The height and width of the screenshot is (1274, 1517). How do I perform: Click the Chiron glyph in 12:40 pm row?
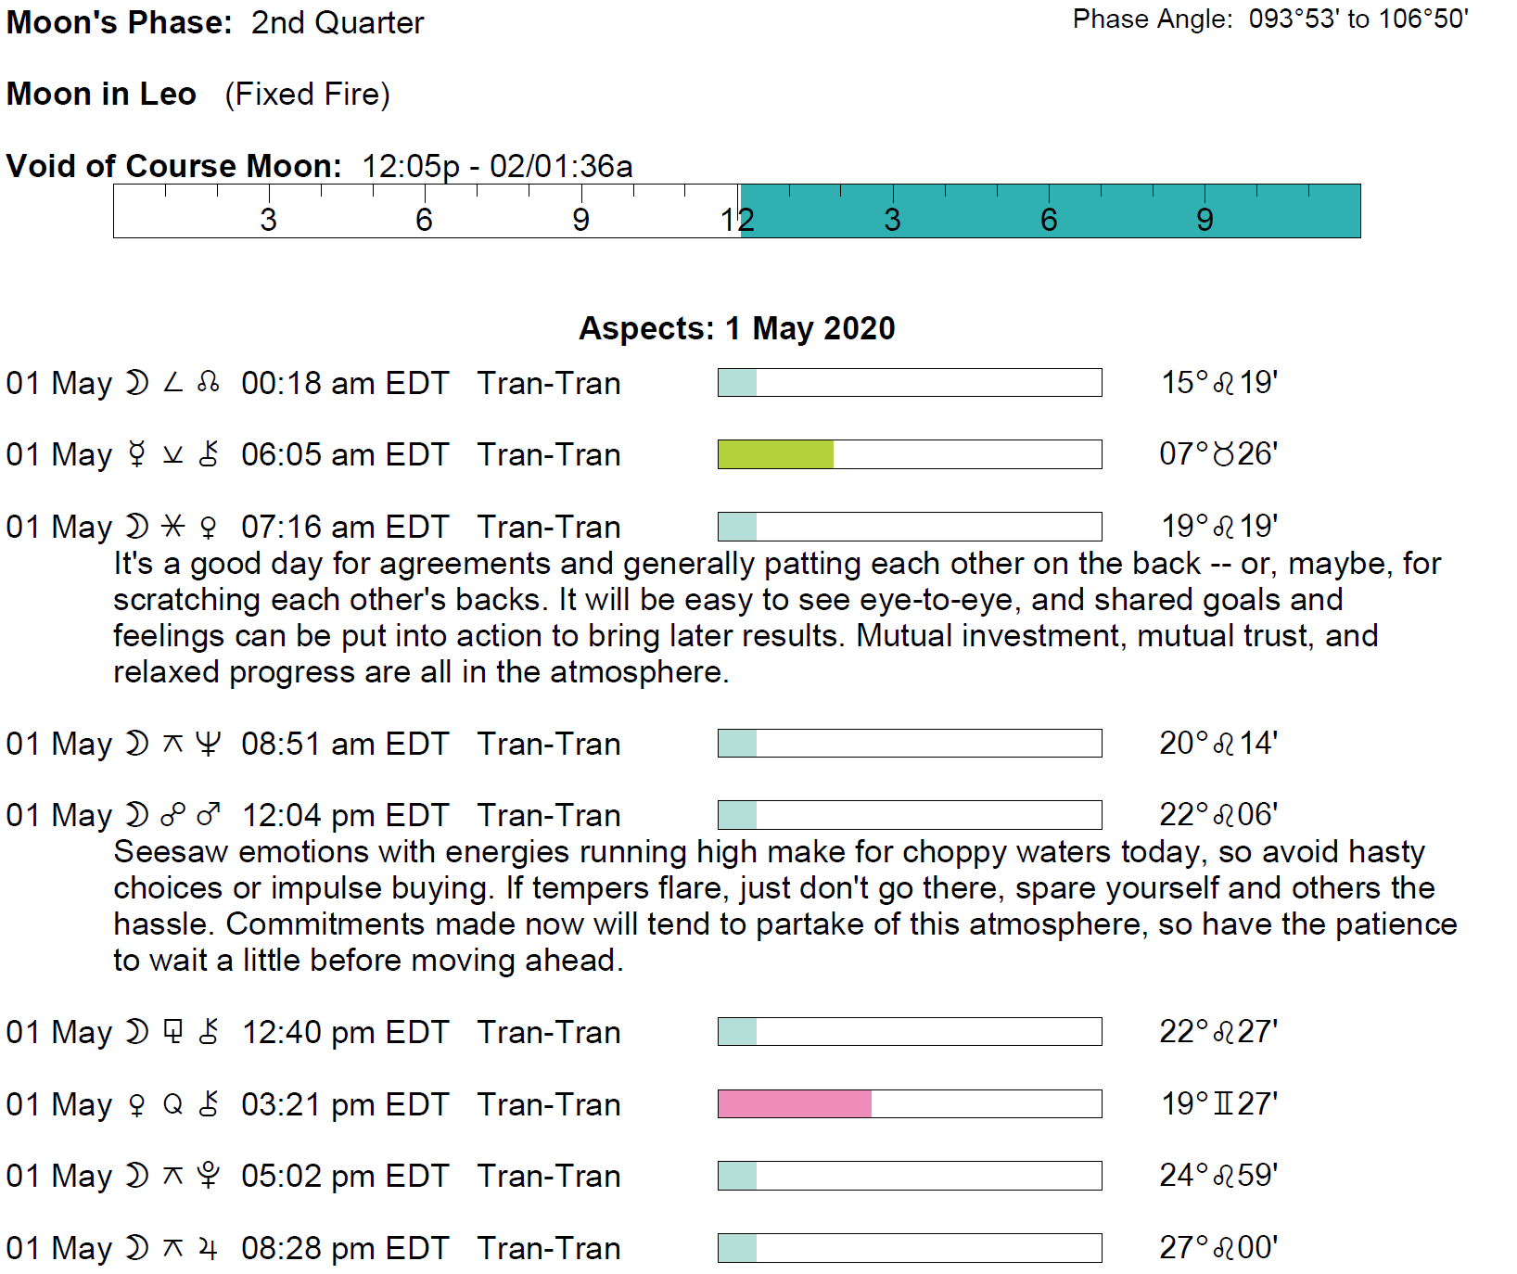click(x=209, y=1031)
